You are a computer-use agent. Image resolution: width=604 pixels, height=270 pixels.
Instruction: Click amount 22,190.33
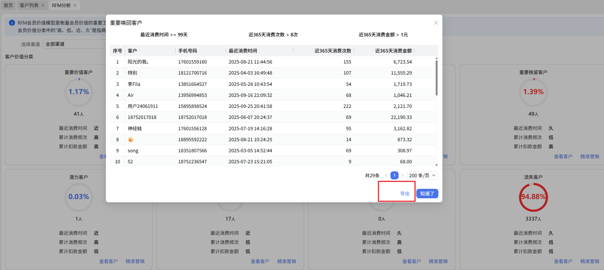401,118
